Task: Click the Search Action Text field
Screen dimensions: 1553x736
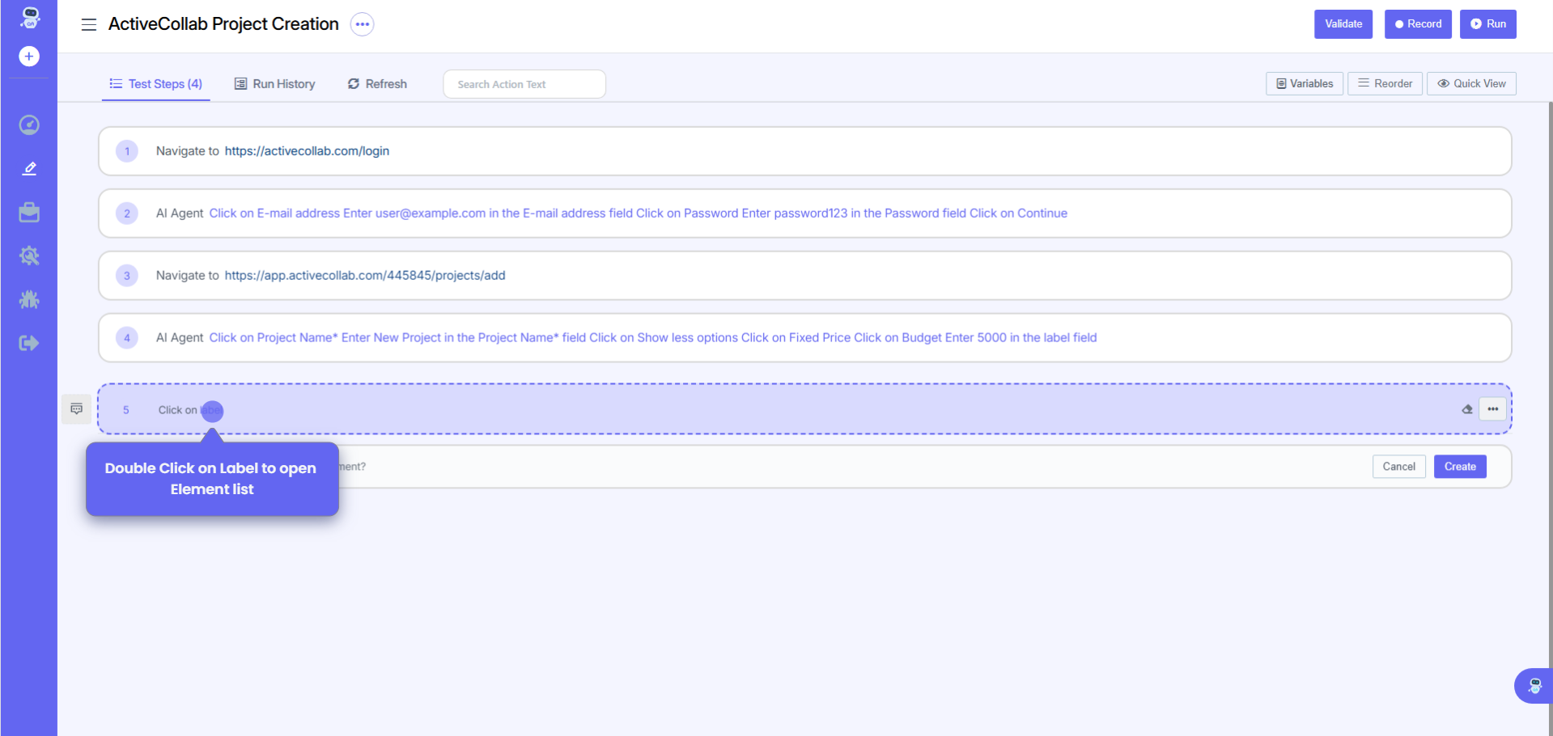Action: 524,84
